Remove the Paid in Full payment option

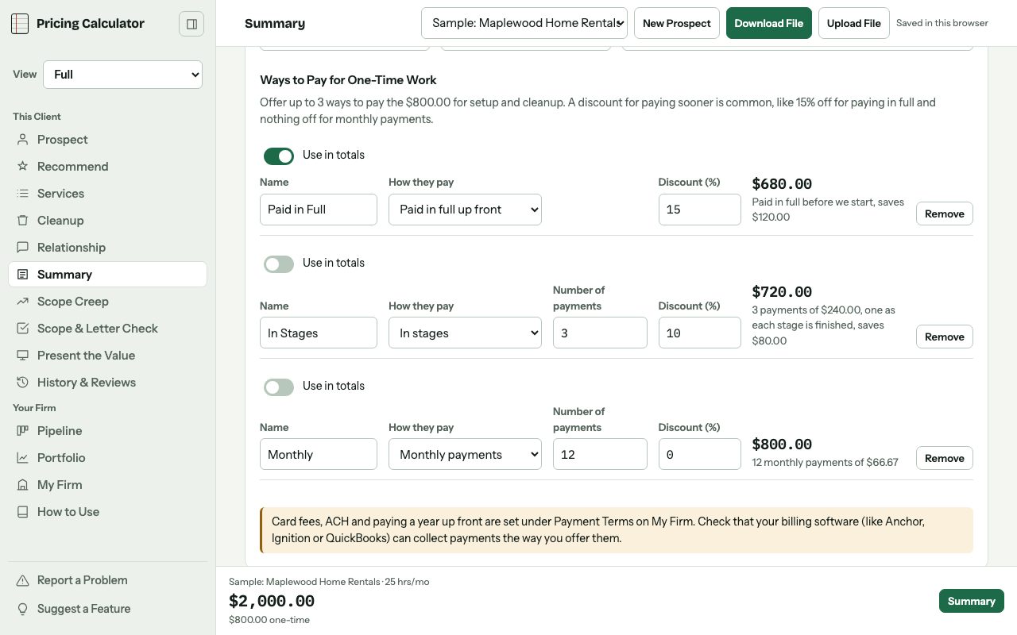(945, 214)
